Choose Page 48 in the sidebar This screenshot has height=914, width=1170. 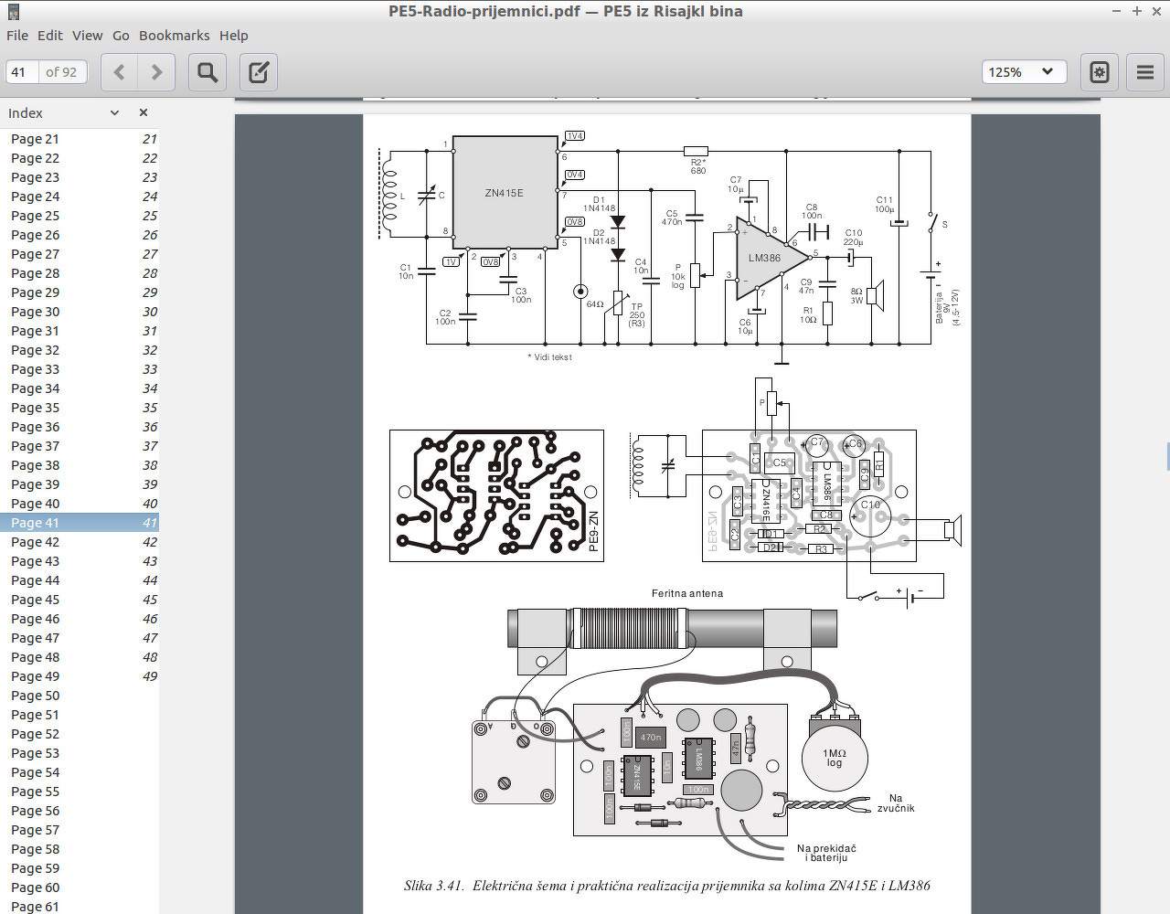[x=80, y=657]
